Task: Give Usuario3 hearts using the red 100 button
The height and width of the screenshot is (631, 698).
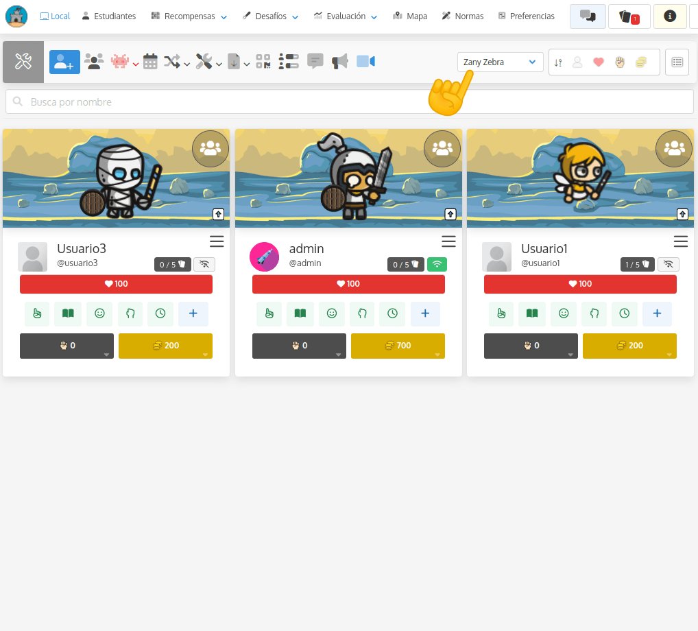Action: click(x=116, y=283)
